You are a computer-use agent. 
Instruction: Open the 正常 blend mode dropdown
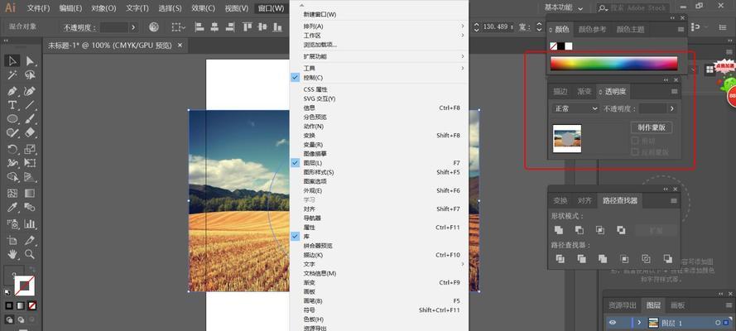pyautogui.click(x=576, y=108)
